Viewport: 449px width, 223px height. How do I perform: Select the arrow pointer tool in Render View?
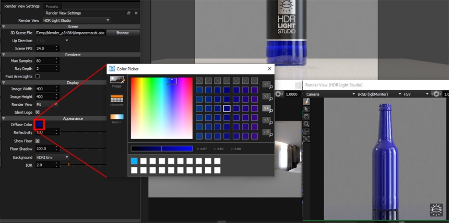[306, 109]
